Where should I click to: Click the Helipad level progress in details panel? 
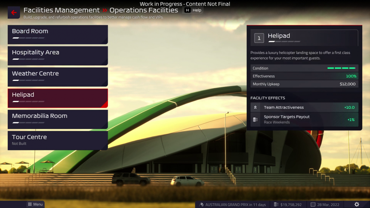point(284,41)
